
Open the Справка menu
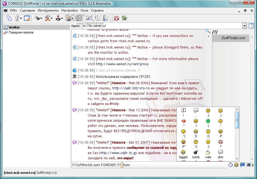[97, 10]
